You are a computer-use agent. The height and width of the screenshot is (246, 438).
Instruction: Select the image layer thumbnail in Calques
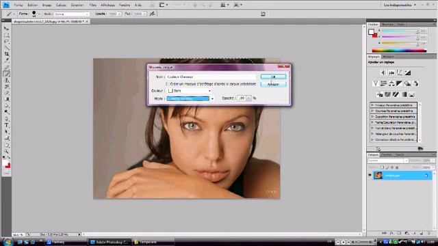[378, 176]
